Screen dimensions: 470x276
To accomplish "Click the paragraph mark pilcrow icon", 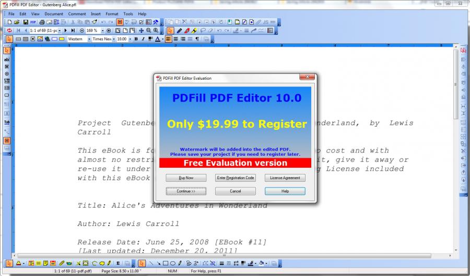I will (x=197, y=39).
